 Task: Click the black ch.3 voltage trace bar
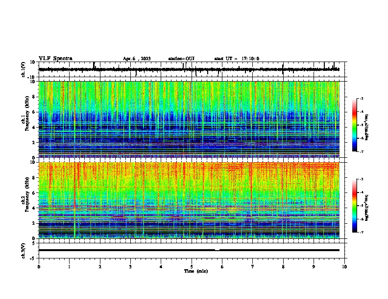(189, 250)
